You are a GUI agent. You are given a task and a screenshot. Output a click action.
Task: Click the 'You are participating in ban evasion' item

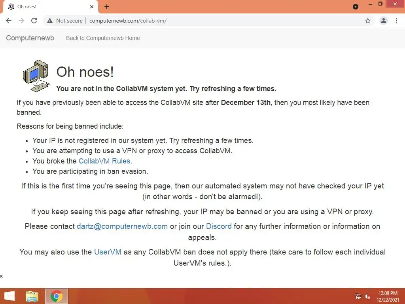pos(90,171)
